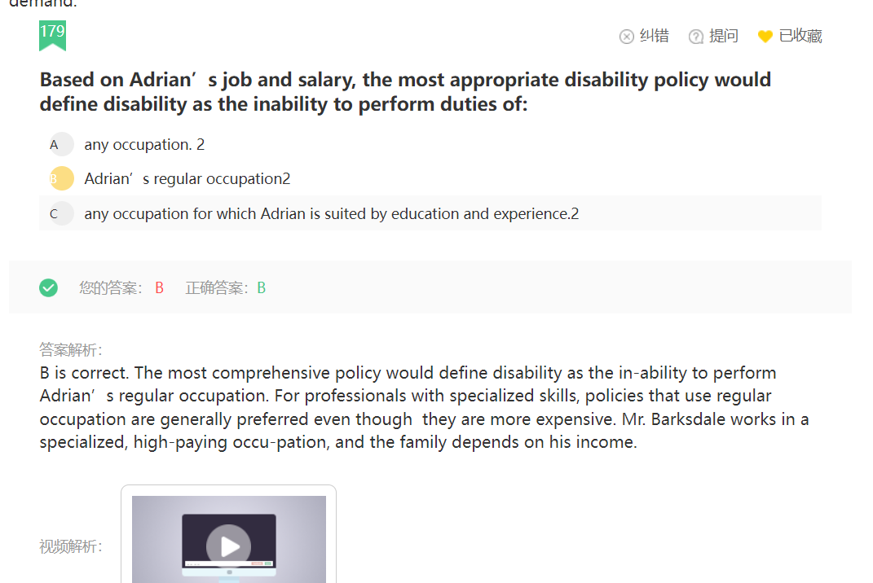Image resolution: width=873 pixels, height=583 pixels.
Task: Click the 纠错 error report icon
Action: point(626,37)
